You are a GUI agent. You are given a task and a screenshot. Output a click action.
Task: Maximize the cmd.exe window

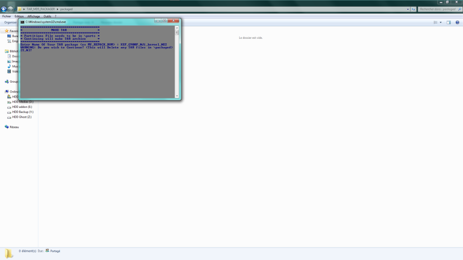point(164,21)
